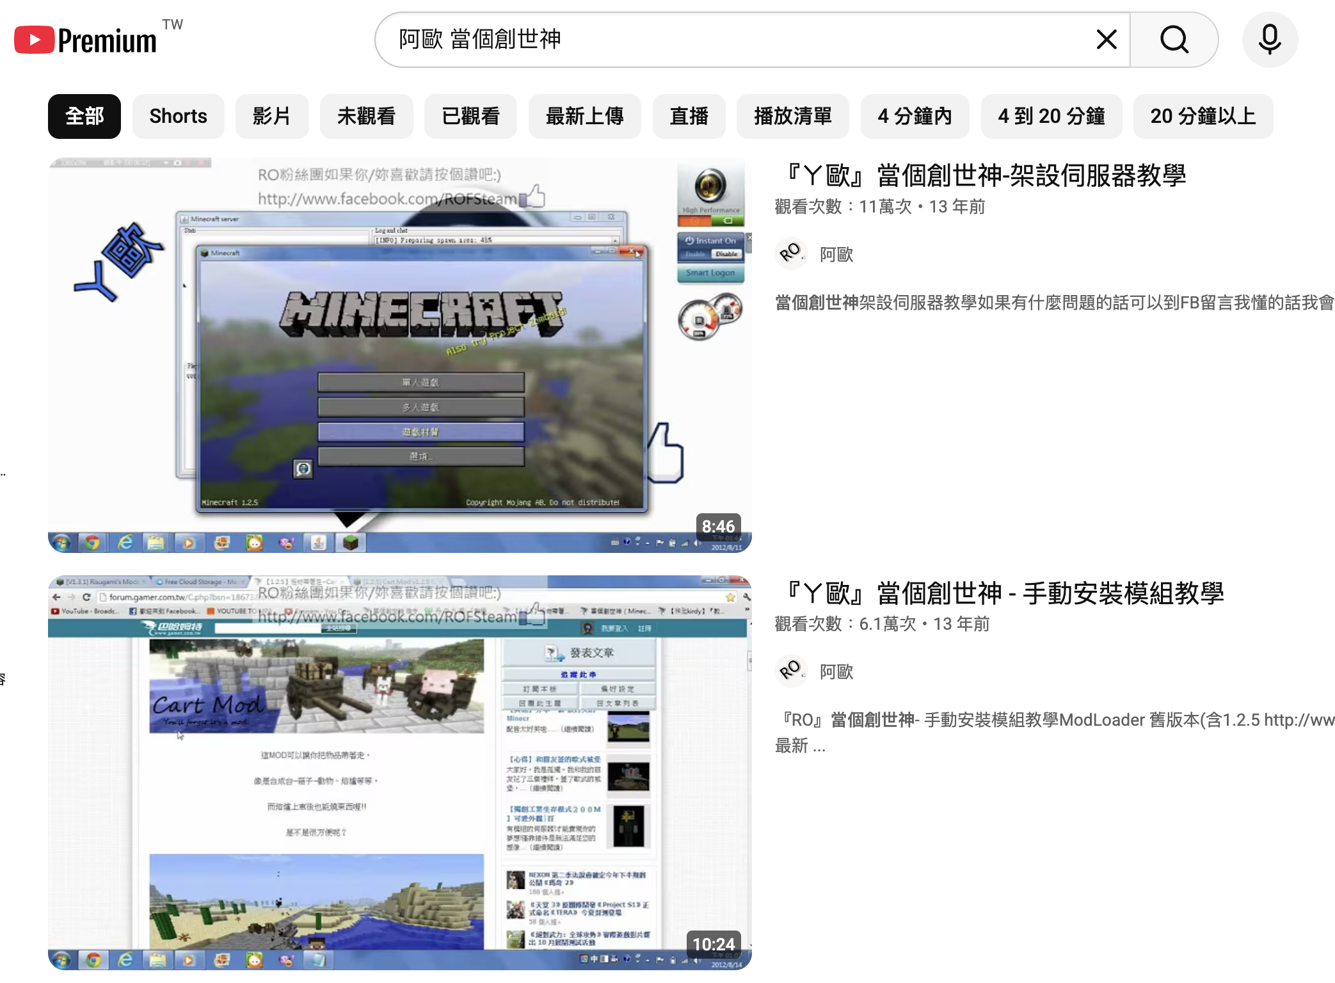The width and height of the screenshot is (1335, 983).
Task: Choose the 4 分鐘內 duration filter
Action: click(915, 116)
